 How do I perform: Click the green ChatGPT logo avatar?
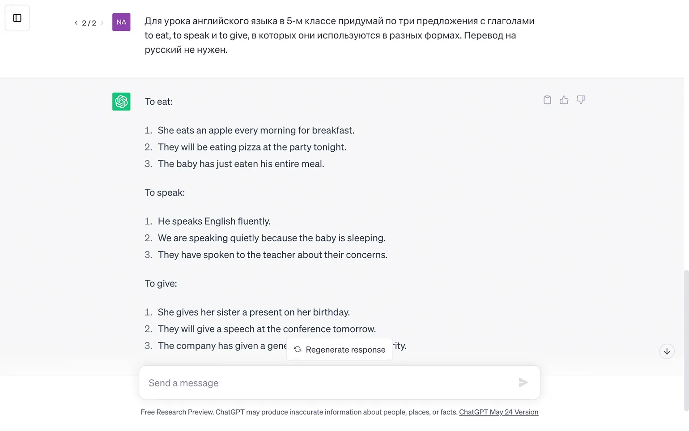tap(121, 102)
